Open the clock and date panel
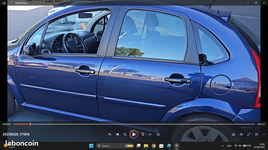Viewport: 268px width, 150px height. click(259, 146)
